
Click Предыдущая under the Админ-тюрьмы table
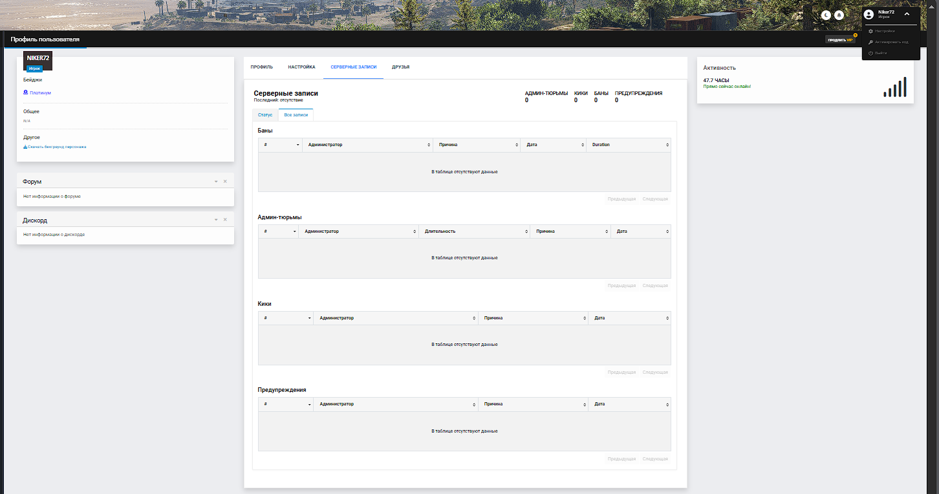[x=621, y=286]
